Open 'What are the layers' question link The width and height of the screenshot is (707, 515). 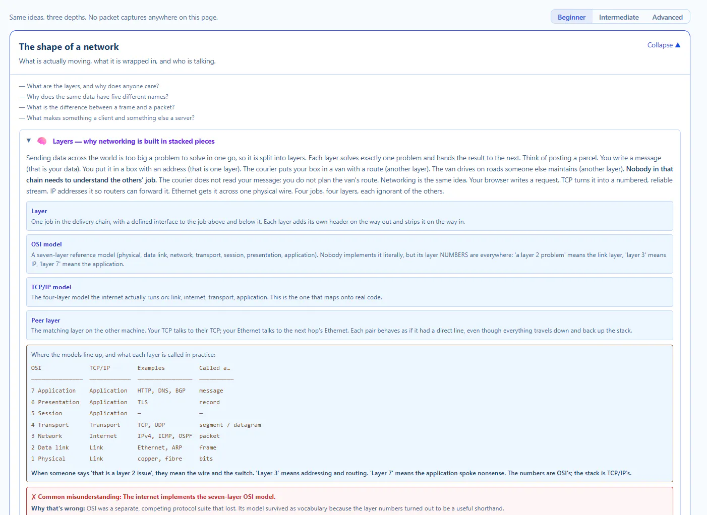tap(93, 86)
